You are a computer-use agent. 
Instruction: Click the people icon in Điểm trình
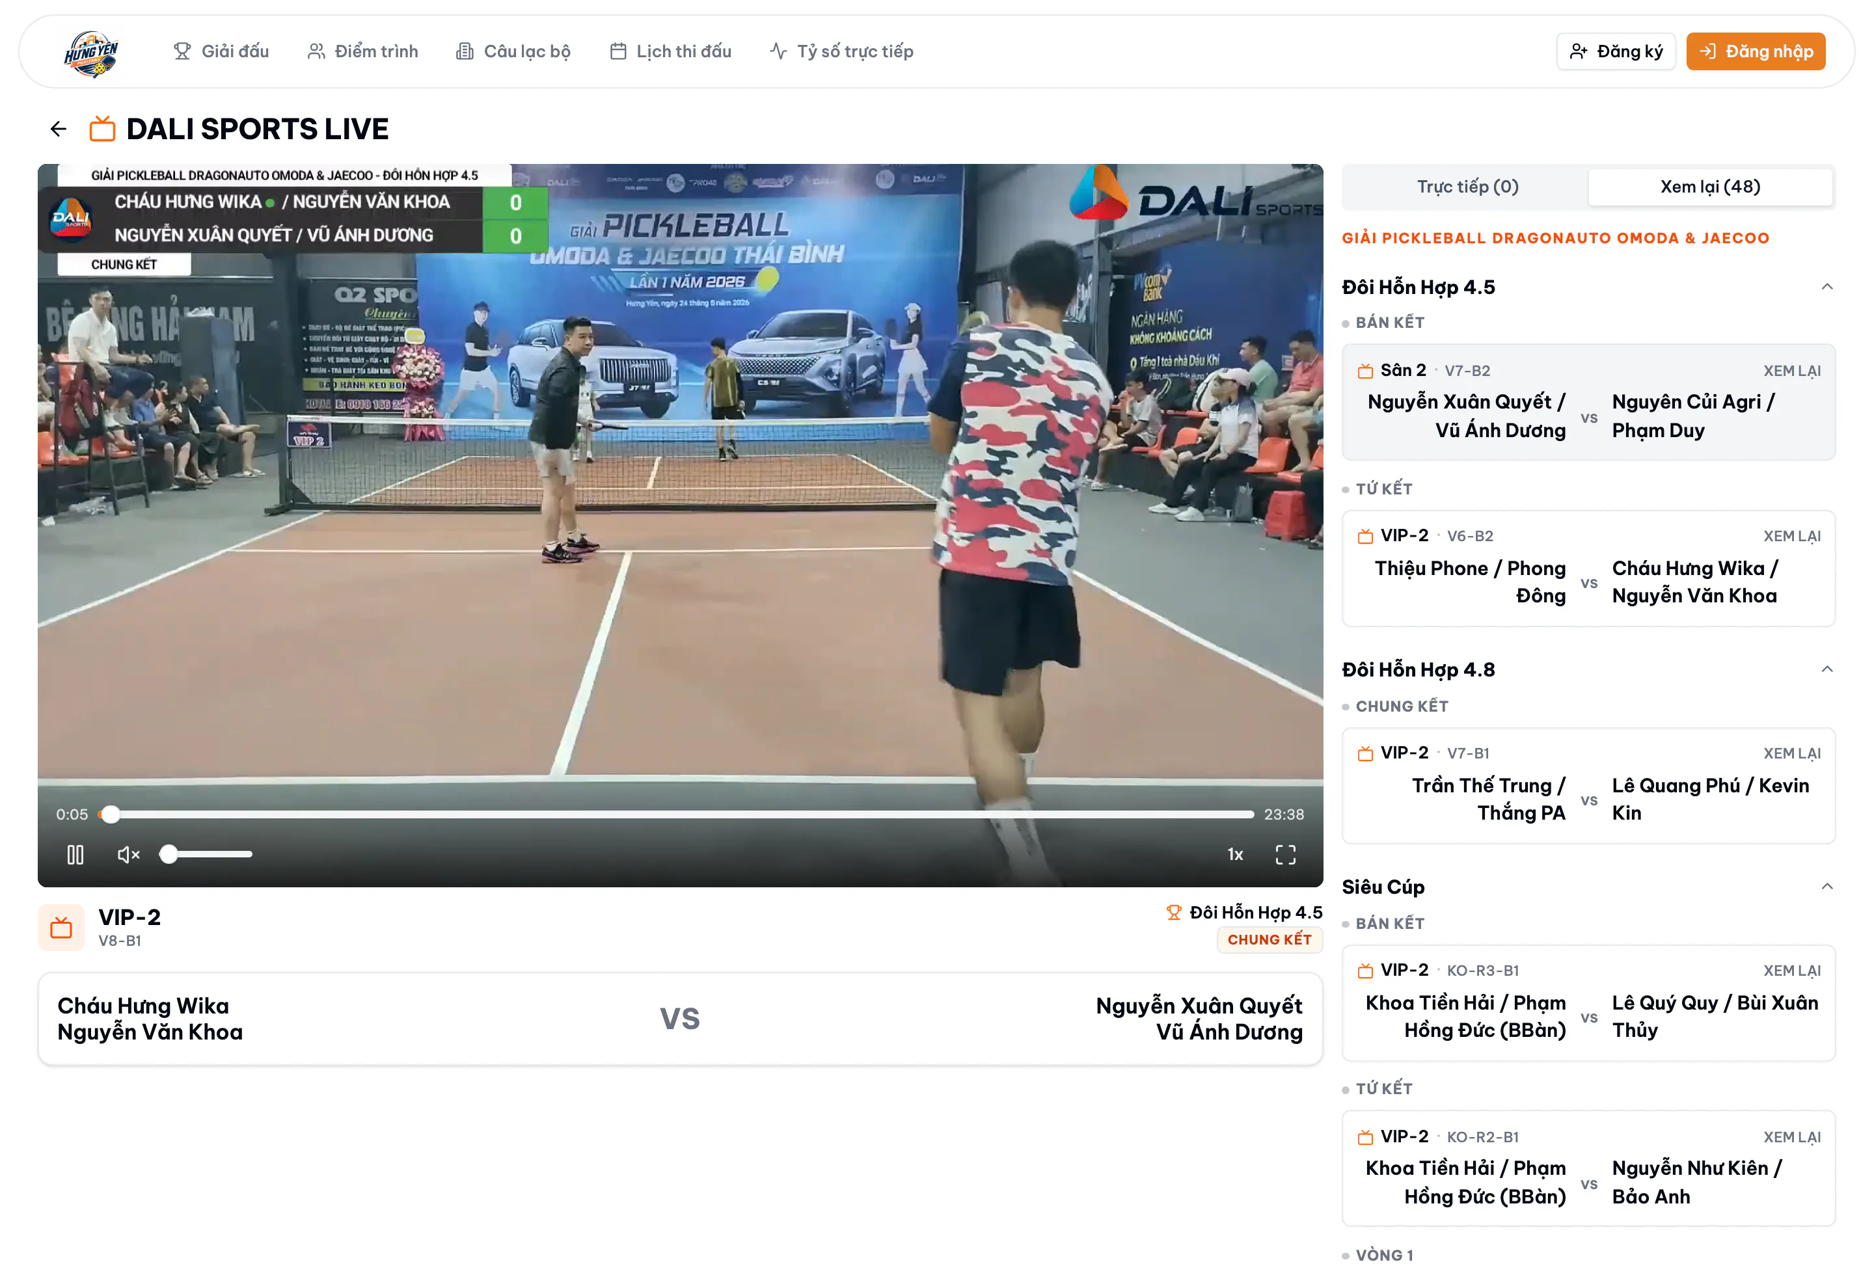tap(316, 51)
